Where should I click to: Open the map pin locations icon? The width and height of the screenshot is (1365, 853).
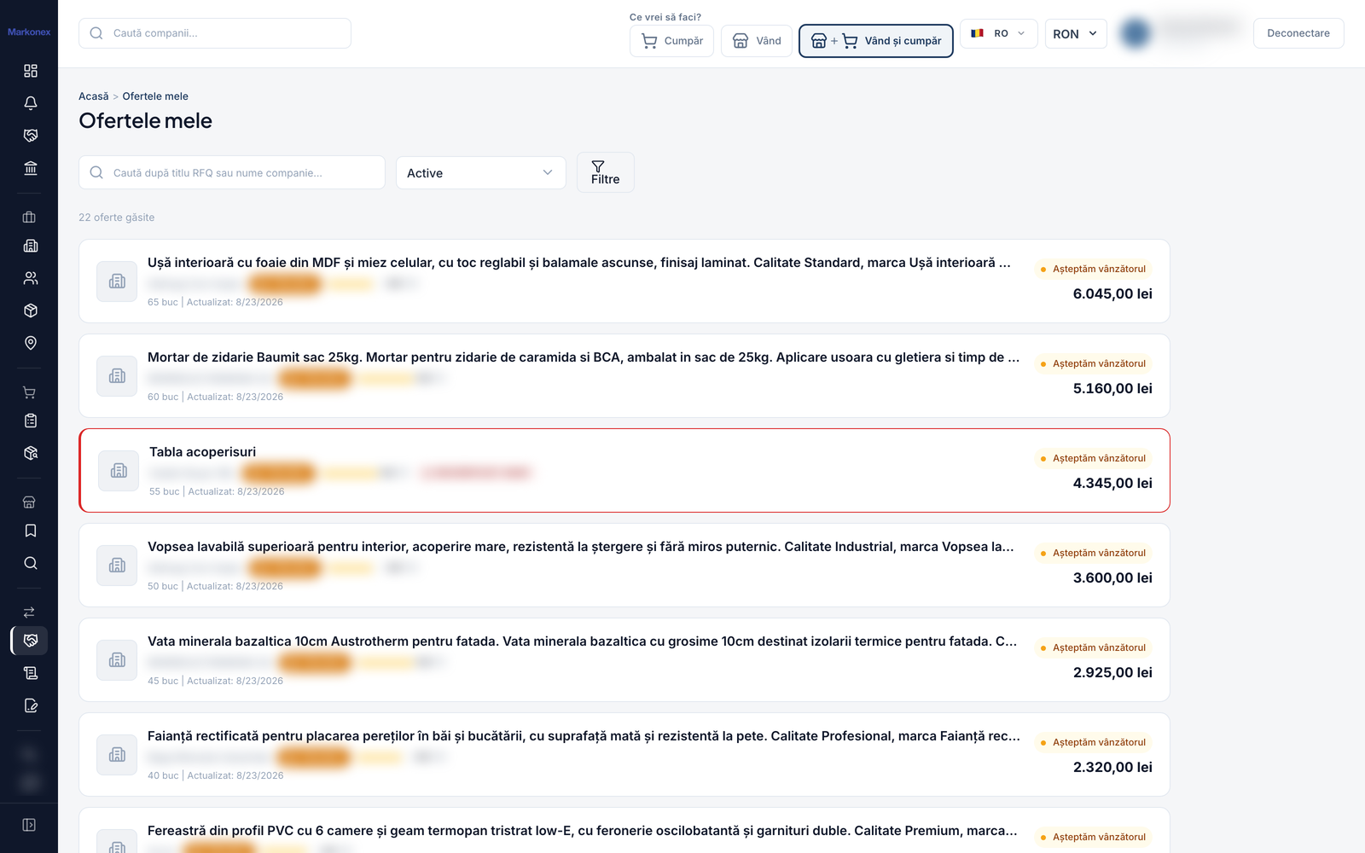[x=30, y=343]
